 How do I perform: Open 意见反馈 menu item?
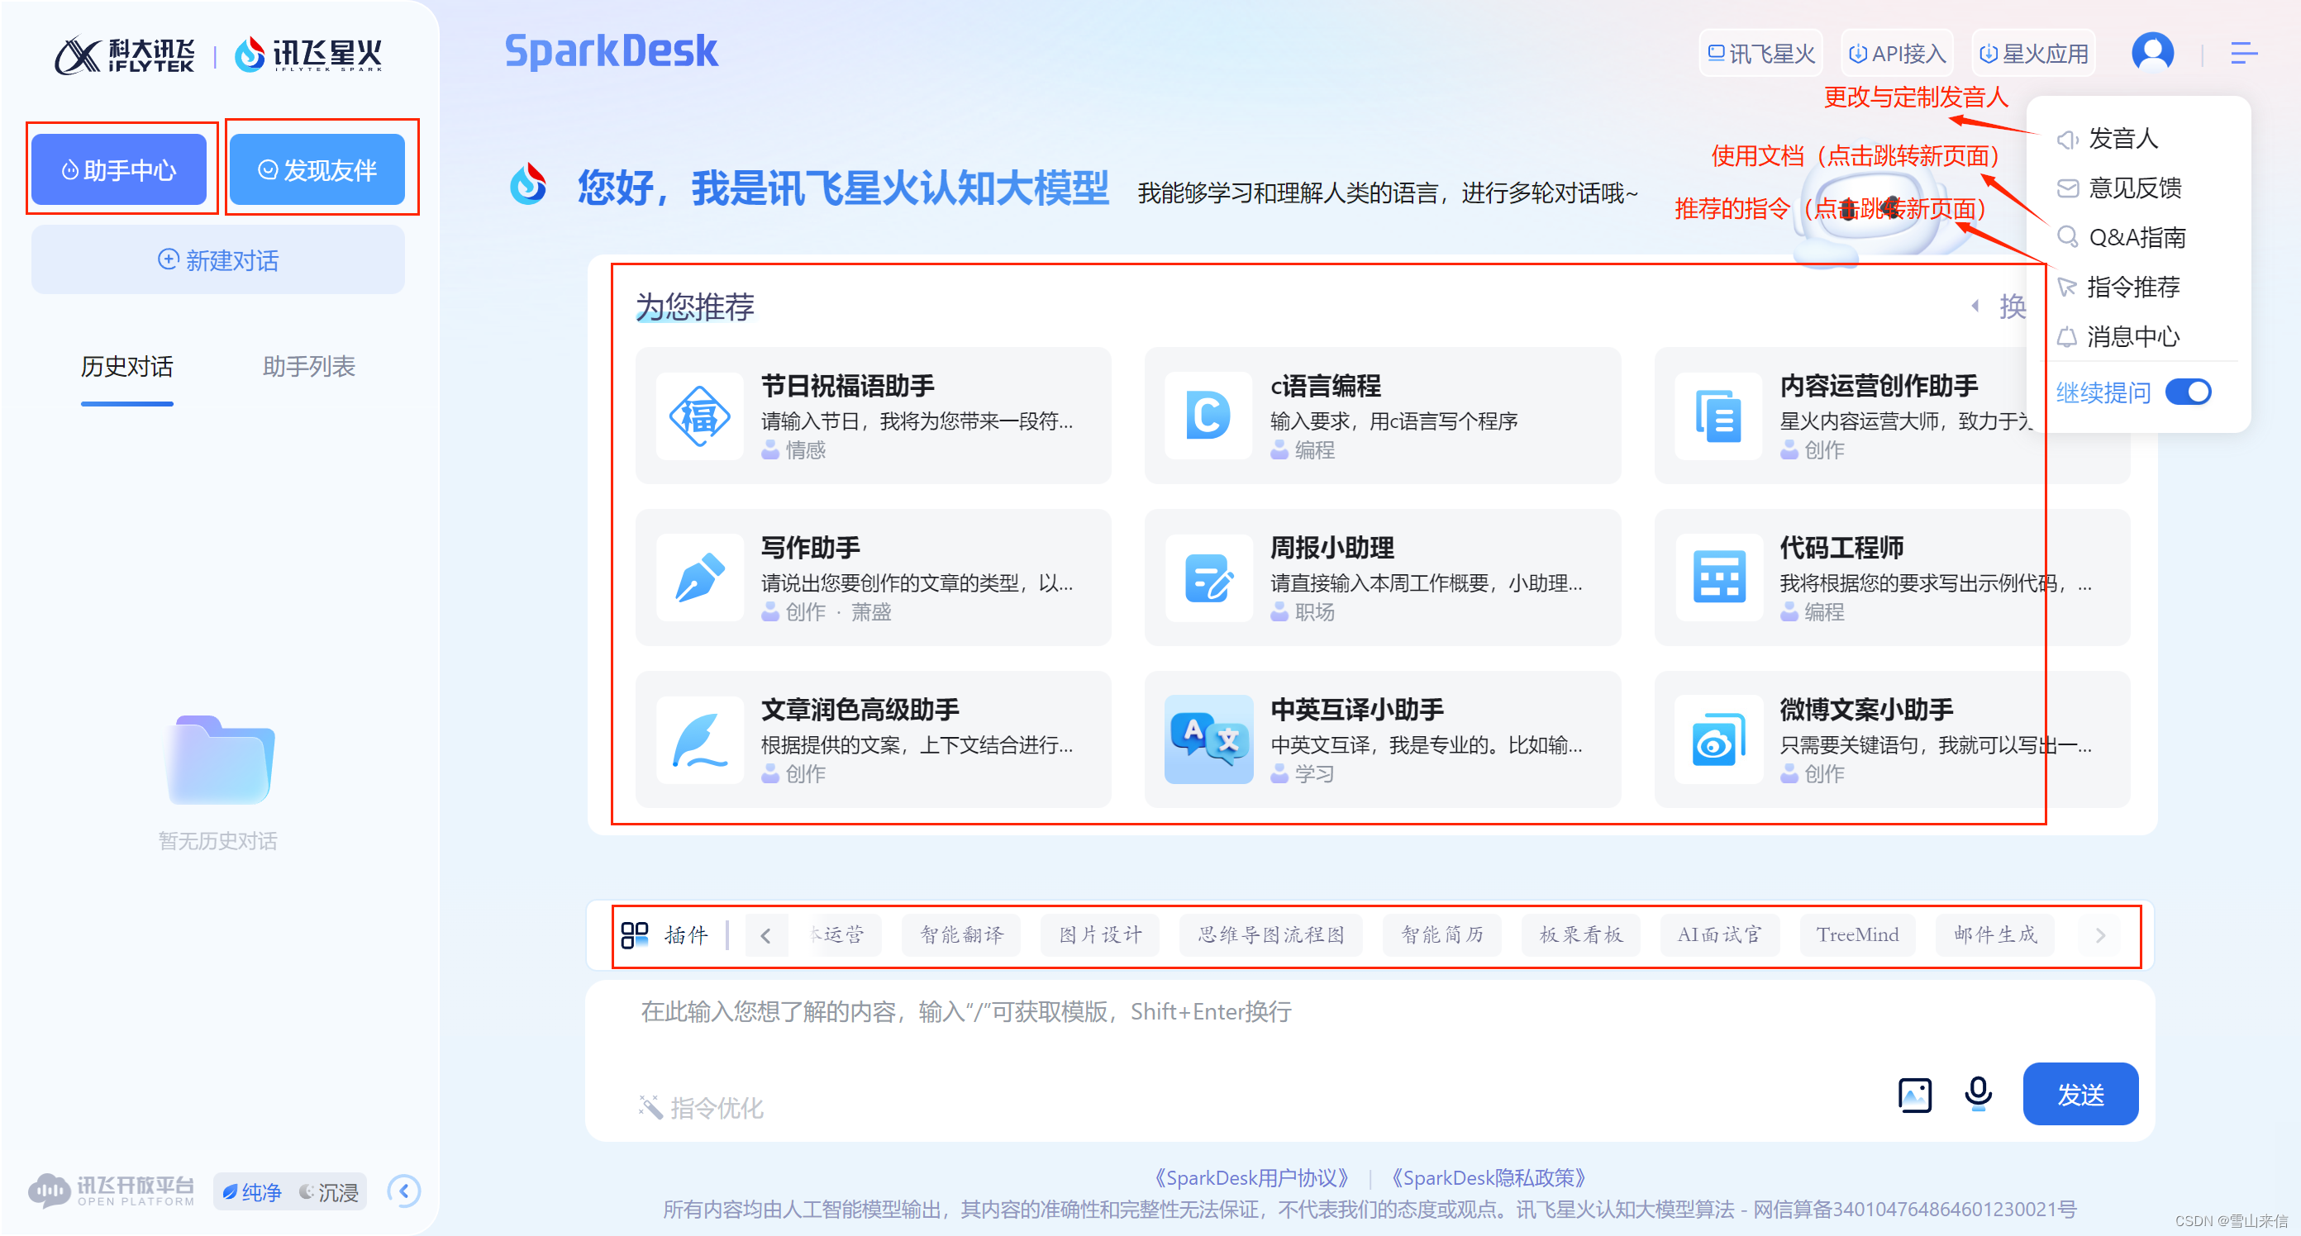click(x=2120, y=188)
